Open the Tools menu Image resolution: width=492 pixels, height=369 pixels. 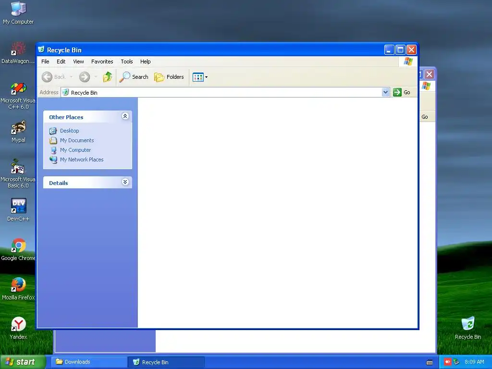coord(127,61)
